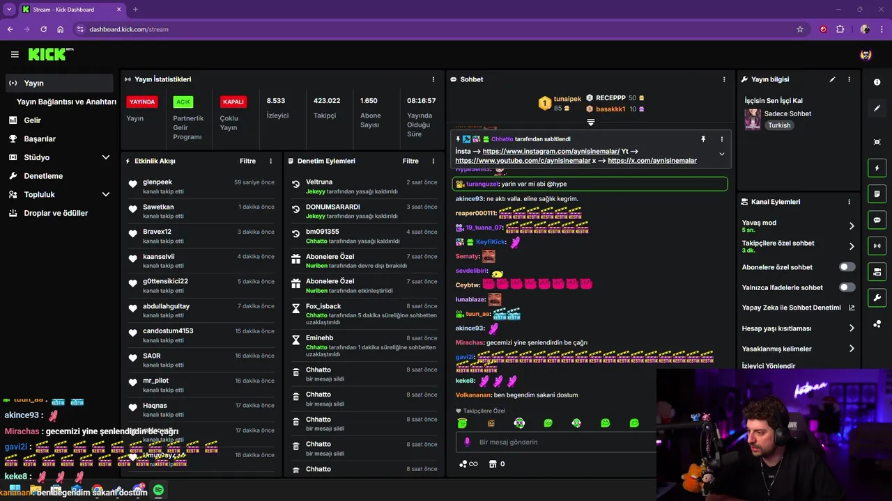
Task: Open Hesap yaşı kısıtlaması chevron
Action: (852, 328)
